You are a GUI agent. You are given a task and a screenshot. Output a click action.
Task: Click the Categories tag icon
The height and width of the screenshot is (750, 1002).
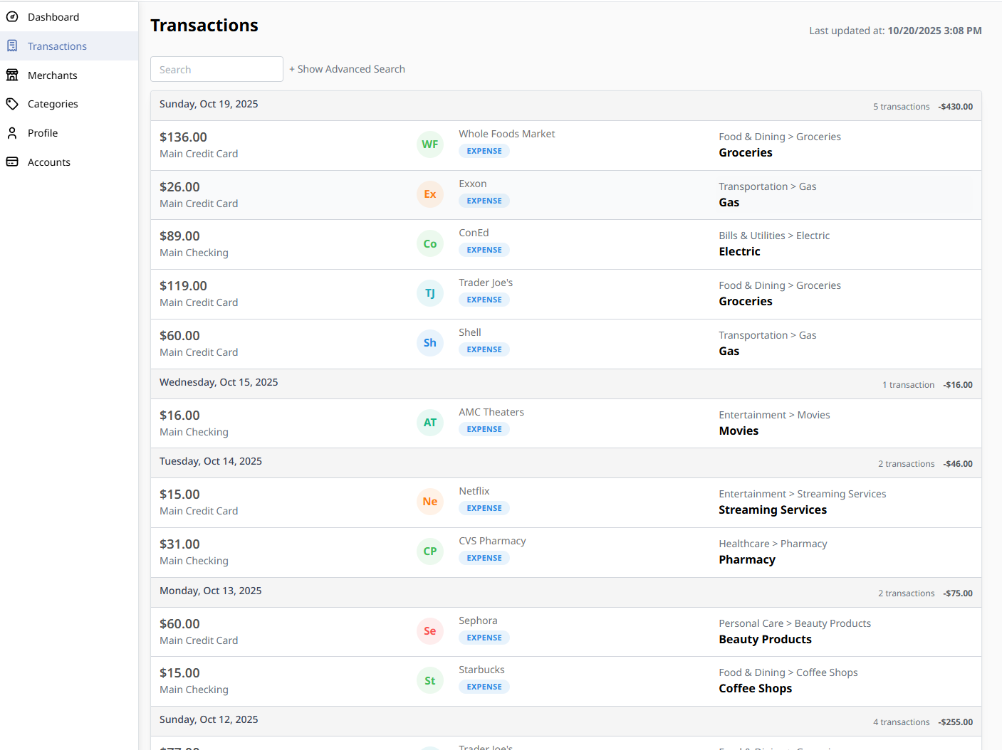[x=12, y=104]
